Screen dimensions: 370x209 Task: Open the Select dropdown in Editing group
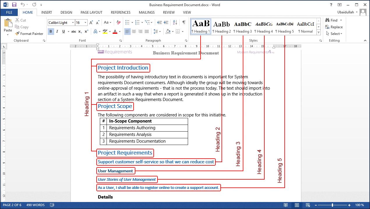click(334, 33)
